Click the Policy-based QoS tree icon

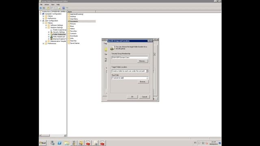click(52, 36)
